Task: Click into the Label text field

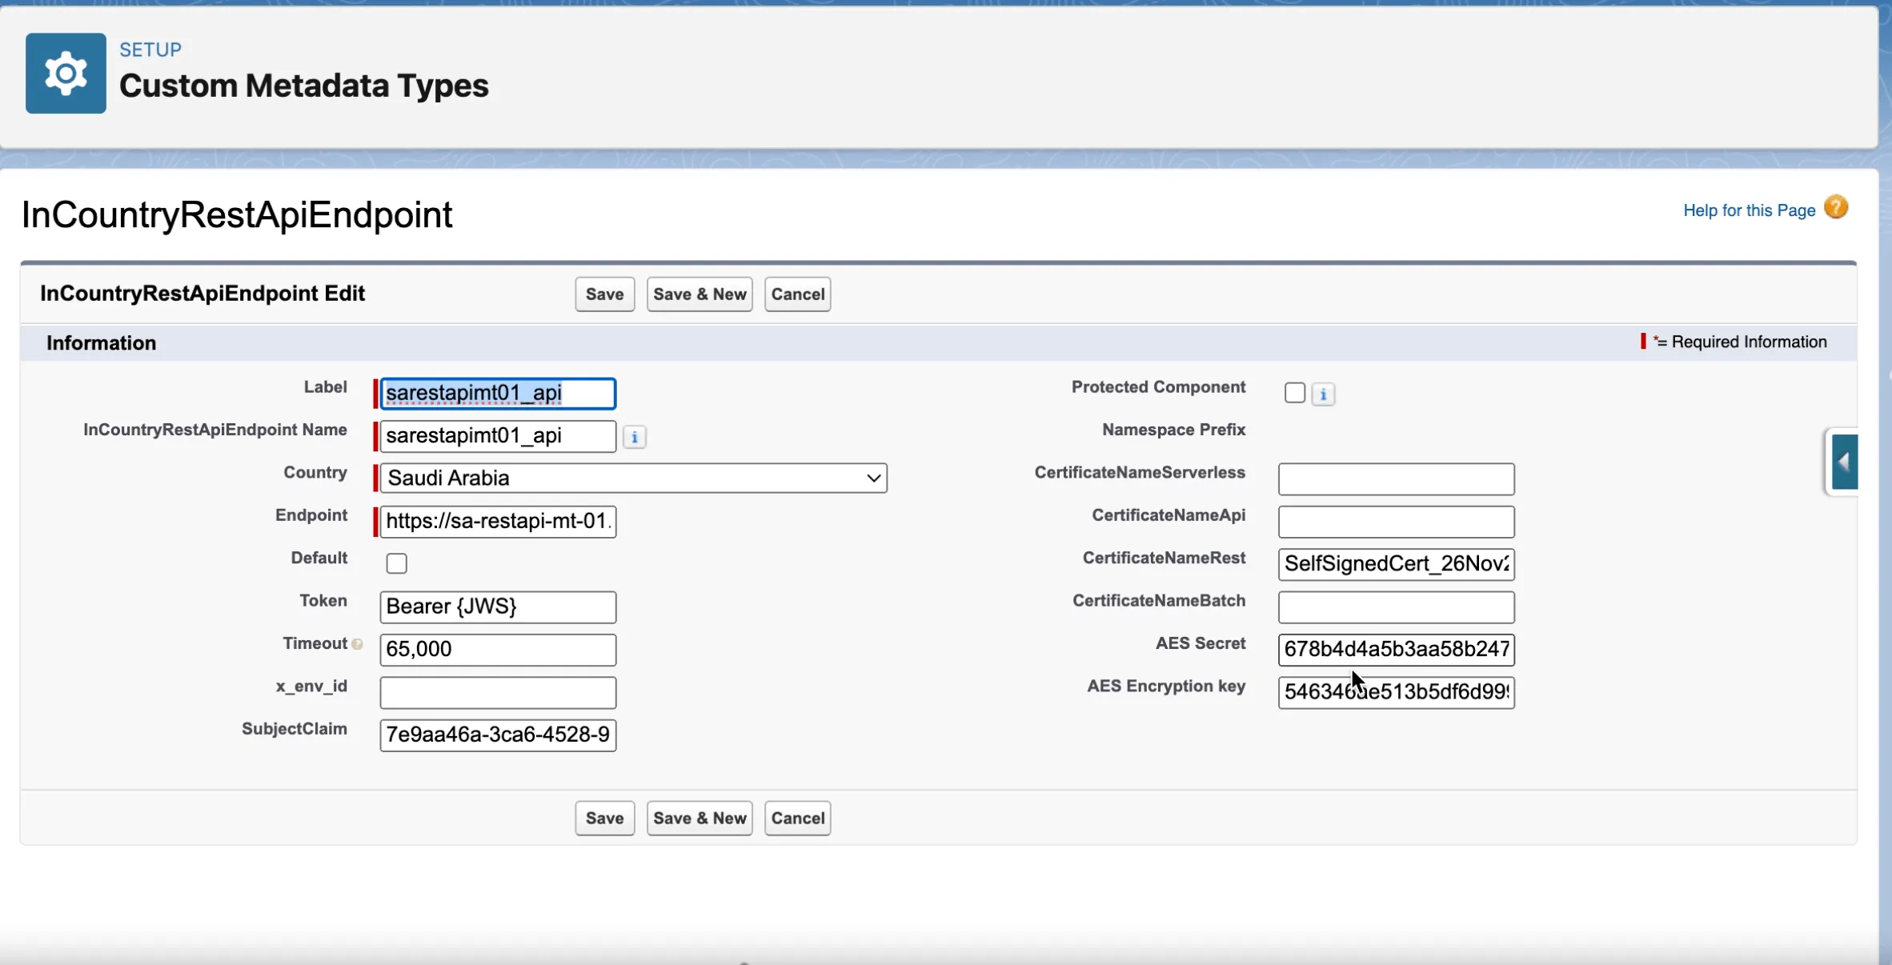Action: point(497,393)
